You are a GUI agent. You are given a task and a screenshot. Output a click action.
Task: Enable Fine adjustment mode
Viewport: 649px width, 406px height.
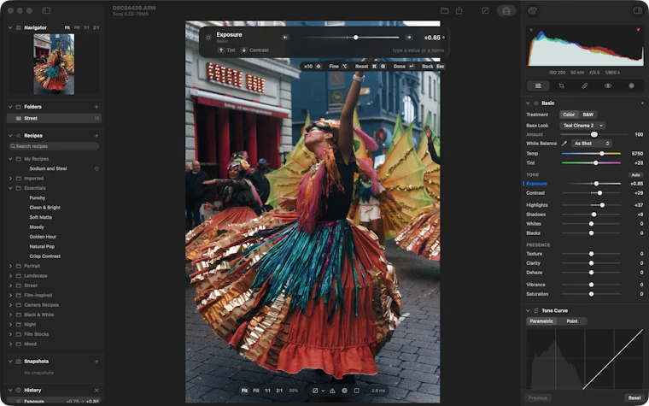pos(338,67)
